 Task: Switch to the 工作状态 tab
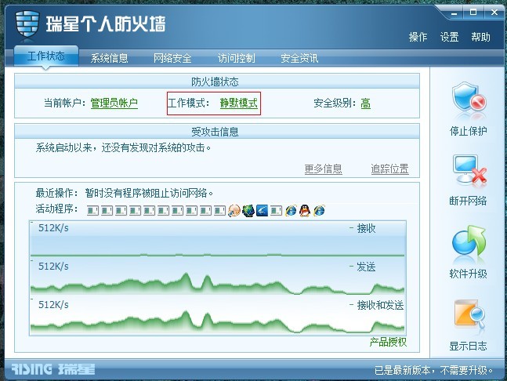46,56
